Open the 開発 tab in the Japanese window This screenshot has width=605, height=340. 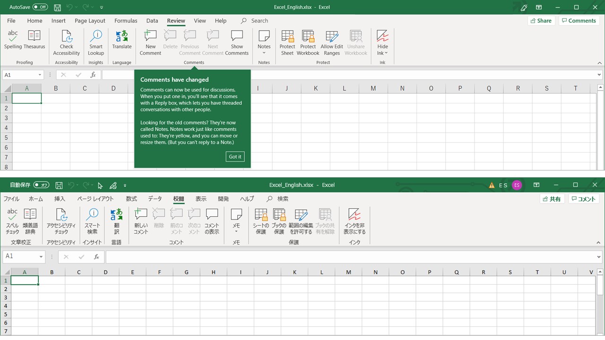223,199
